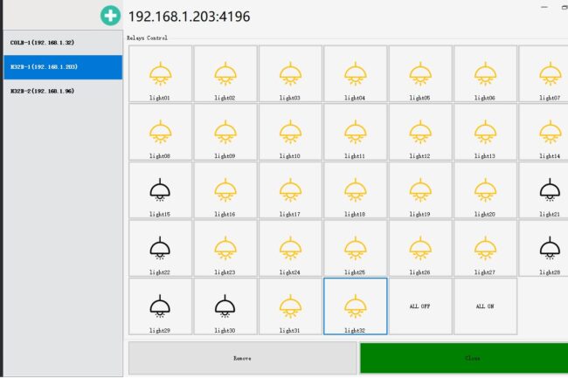568x378 pixels.
Task: Click the gray Remove button
Action: tap(242, 358)
